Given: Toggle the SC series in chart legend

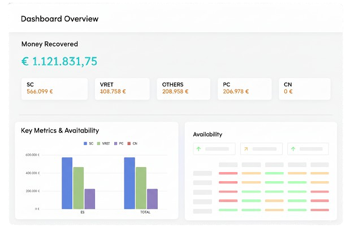Looking at the screenshot, I should tap(89, 143).
